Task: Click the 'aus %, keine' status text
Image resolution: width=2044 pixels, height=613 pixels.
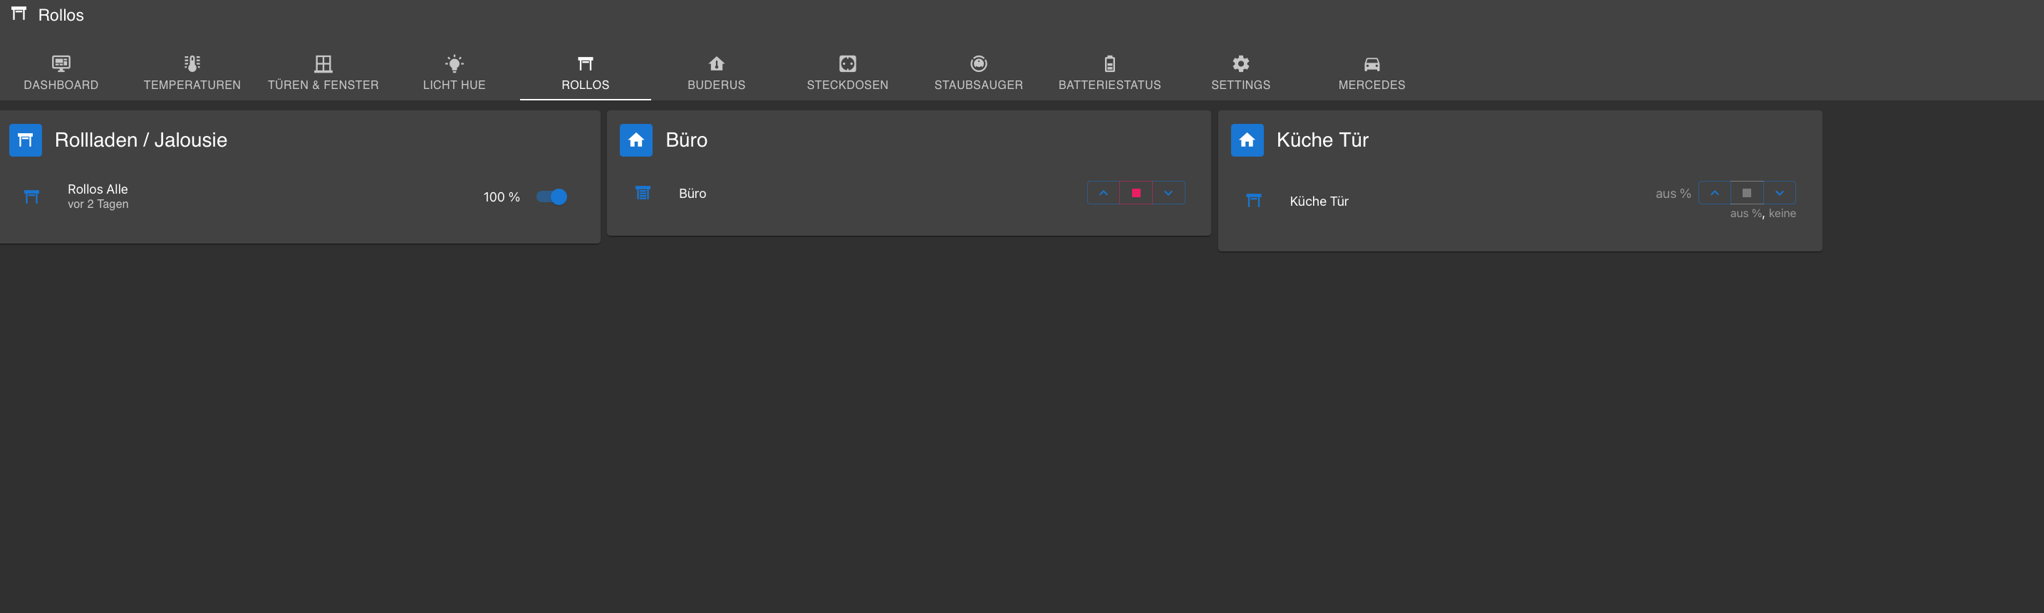Action: [x=1763, y=214]
